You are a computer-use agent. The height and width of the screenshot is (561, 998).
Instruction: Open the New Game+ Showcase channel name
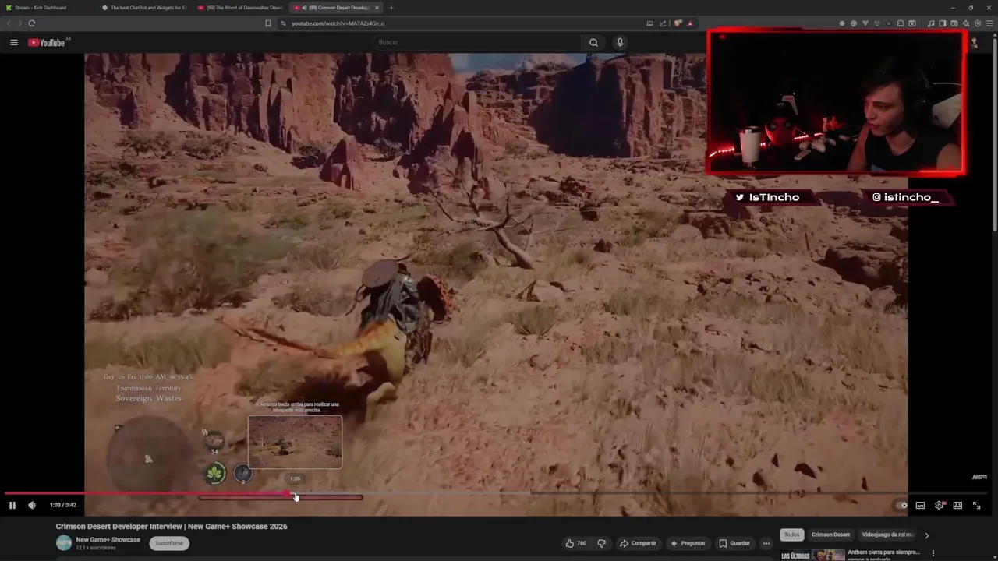(108, 540)
